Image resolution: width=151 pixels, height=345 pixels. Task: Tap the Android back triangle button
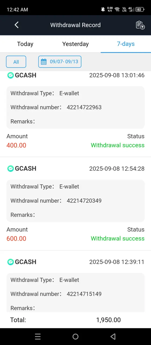click(x=113, y=336)
